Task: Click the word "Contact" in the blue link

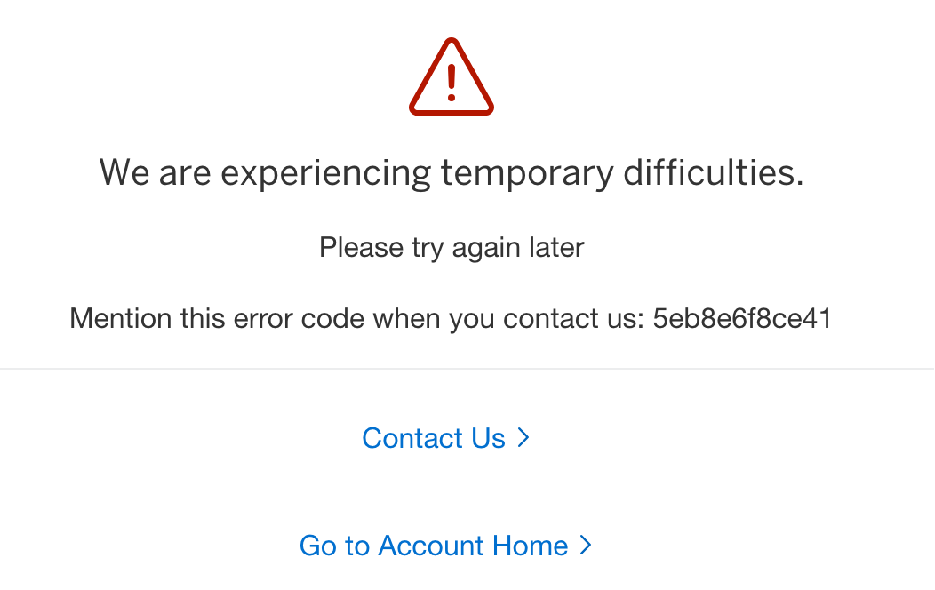Action: click(413, 438)
